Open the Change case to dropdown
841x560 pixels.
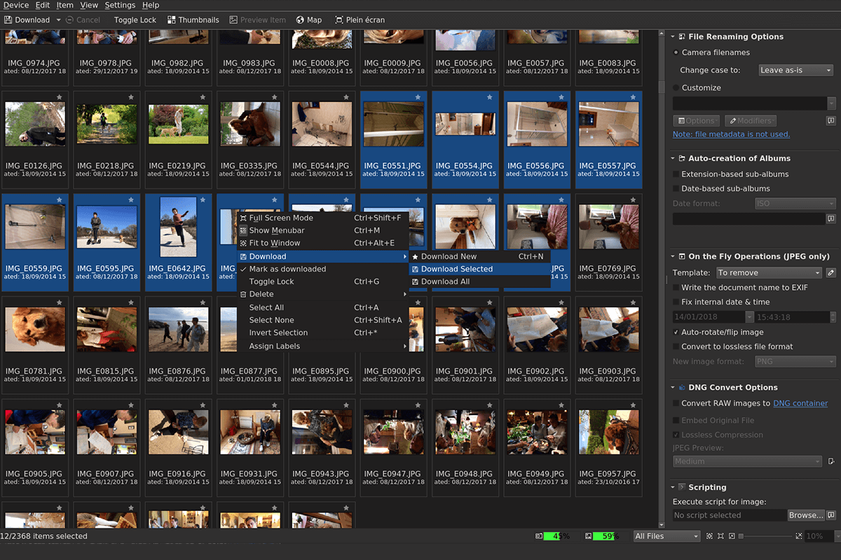coord(795,70)
